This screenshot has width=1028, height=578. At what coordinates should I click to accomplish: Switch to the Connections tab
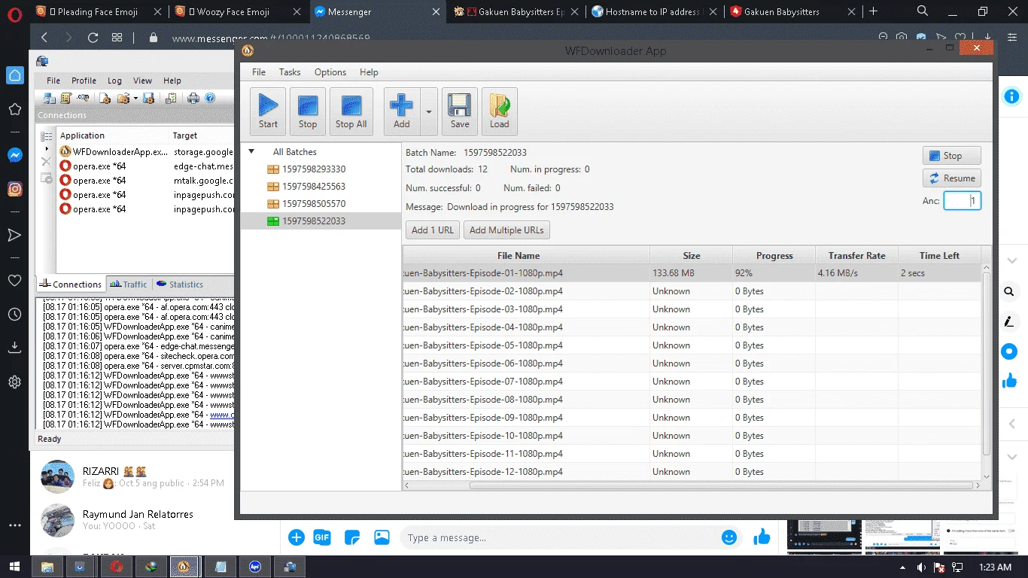coord(71,284)
